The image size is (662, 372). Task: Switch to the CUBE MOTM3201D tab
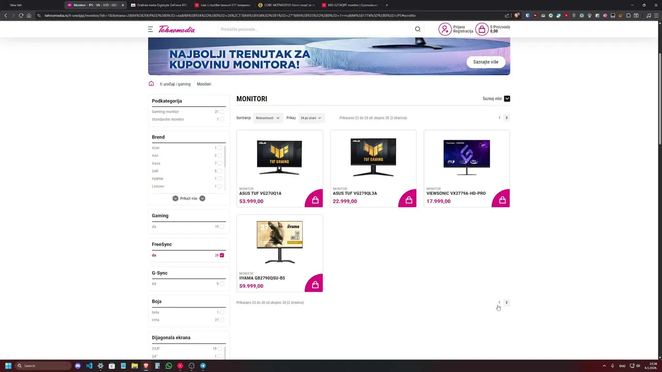(286, 5)
